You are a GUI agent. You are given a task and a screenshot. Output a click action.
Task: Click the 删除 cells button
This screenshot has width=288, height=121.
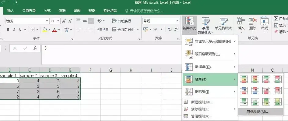pyautogui.click(x=253, y=25)
